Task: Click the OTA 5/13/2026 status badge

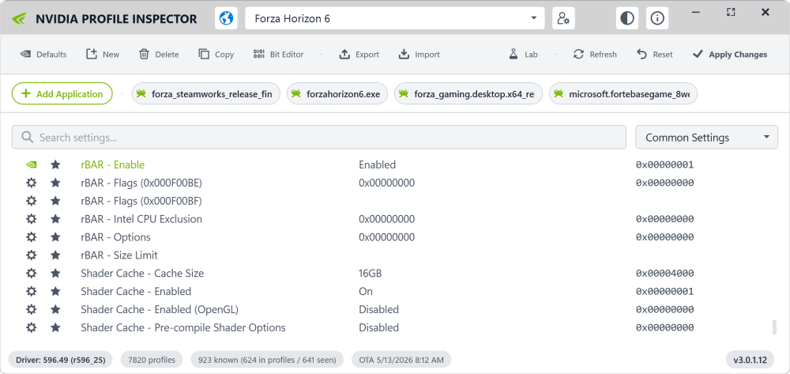Action: pyautogui.click(x=401, y=360)
